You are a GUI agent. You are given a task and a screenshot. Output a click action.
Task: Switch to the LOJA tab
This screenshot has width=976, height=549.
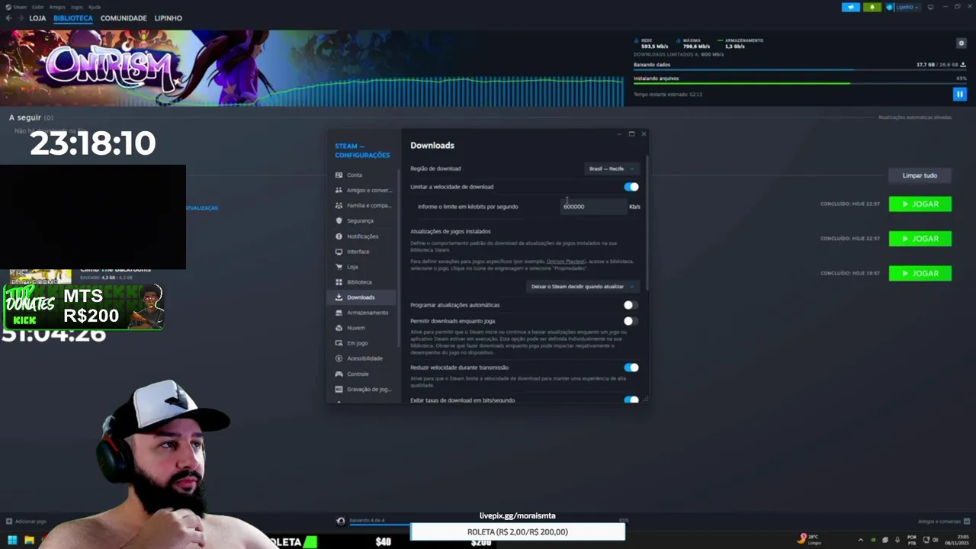tap(37, 18)
